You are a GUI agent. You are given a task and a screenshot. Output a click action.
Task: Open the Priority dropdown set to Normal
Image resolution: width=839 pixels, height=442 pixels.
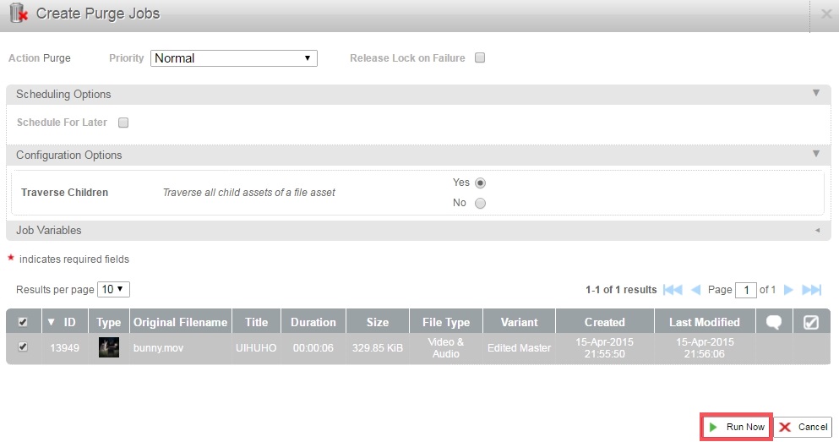(234, 58)
